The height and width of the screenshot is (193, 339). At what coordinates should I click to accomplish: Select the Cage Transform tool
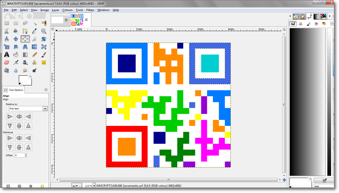click(44, 47)
